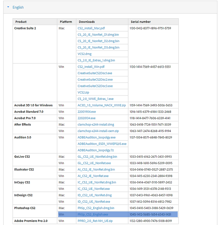Screen dimensions: 220x225
Task: Download CS_20_IE_NonRet_D1.dmg.bin
Action: (x=98, y=35)
